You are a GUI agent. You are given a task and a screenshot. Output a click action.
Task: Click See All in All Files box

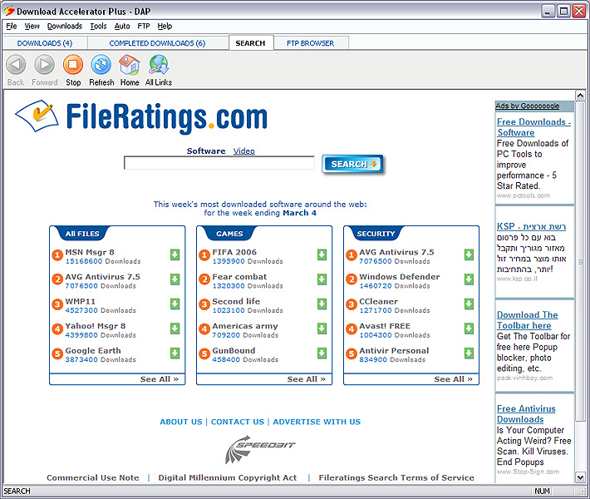[x=160, y=379]
